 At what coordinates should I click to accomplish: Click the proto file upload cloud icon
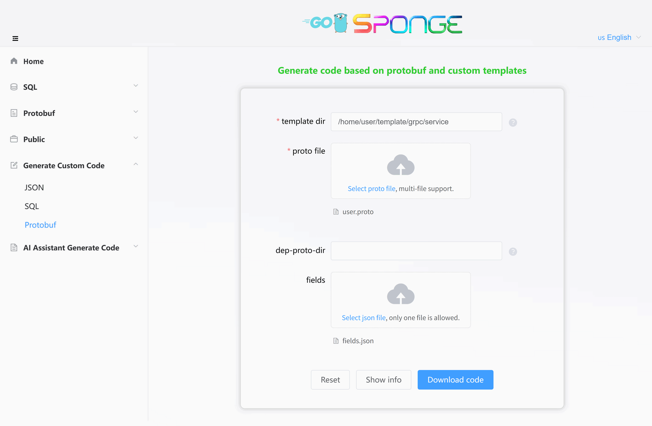[x=401, y=165]
